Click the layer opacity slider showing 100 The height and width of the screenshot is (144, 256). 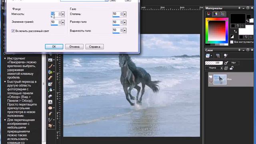(214, 63)
